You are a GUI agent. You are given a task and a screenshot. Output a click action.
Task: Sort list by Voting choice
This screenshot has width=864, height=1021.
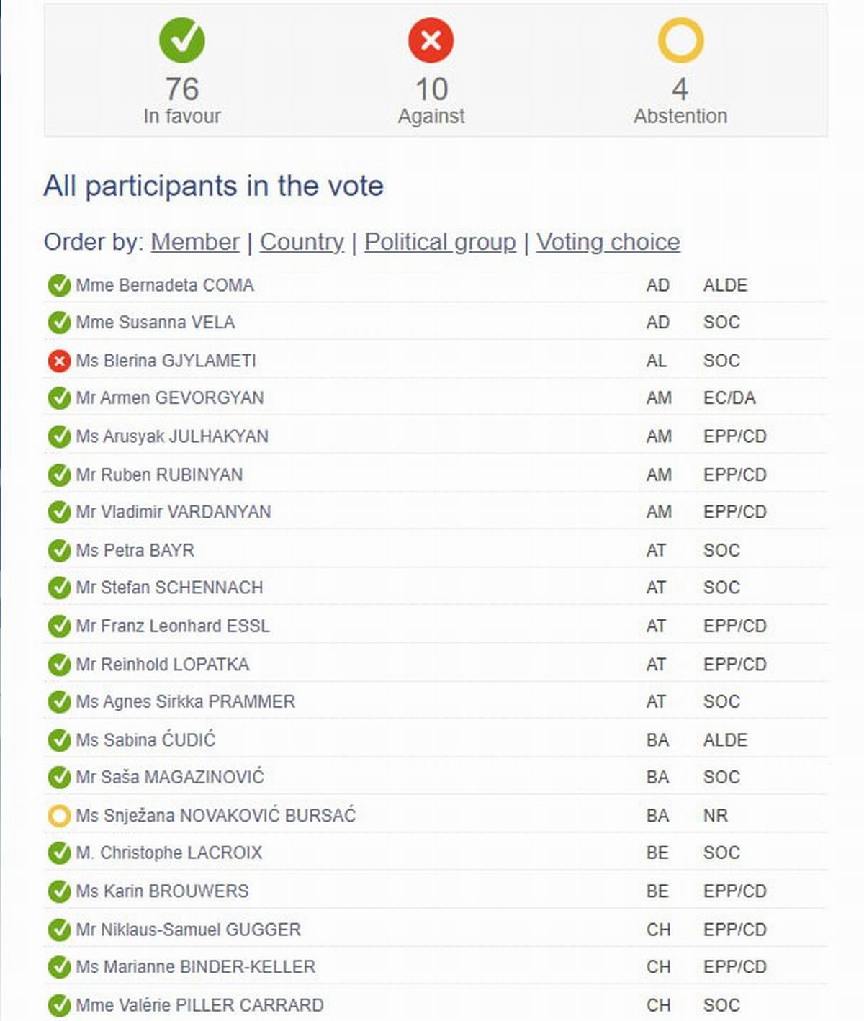tap(608, 242)
